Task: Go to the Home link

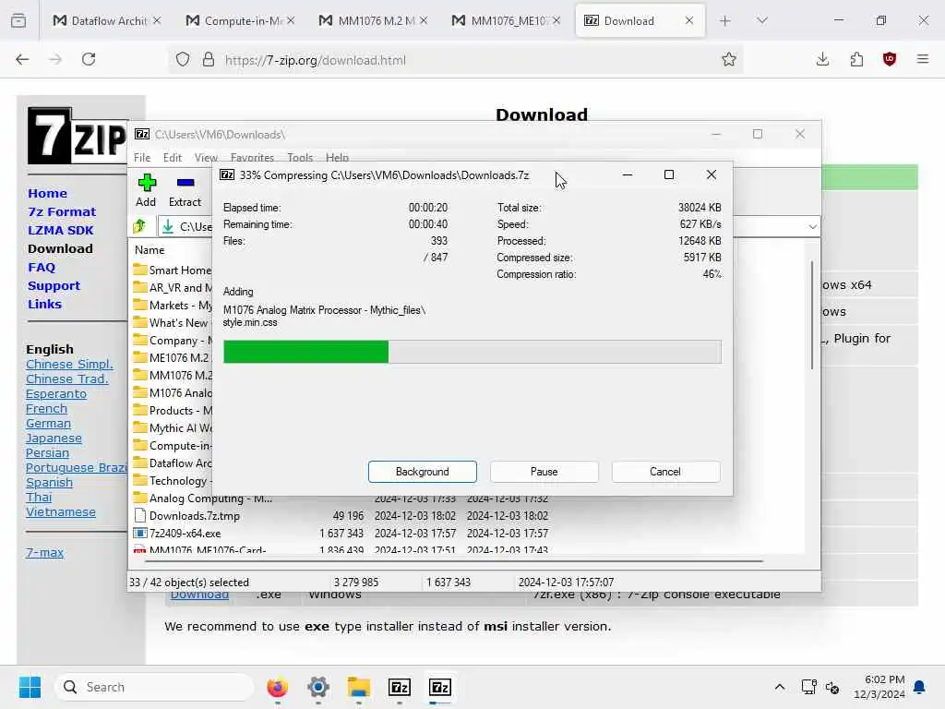Action: point(47,193)
